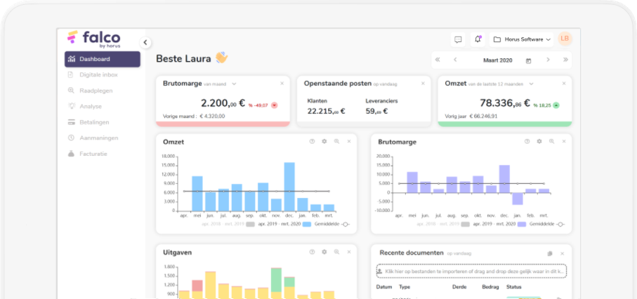
Task: Click file import drop zone field
Action: pos(471,271)
